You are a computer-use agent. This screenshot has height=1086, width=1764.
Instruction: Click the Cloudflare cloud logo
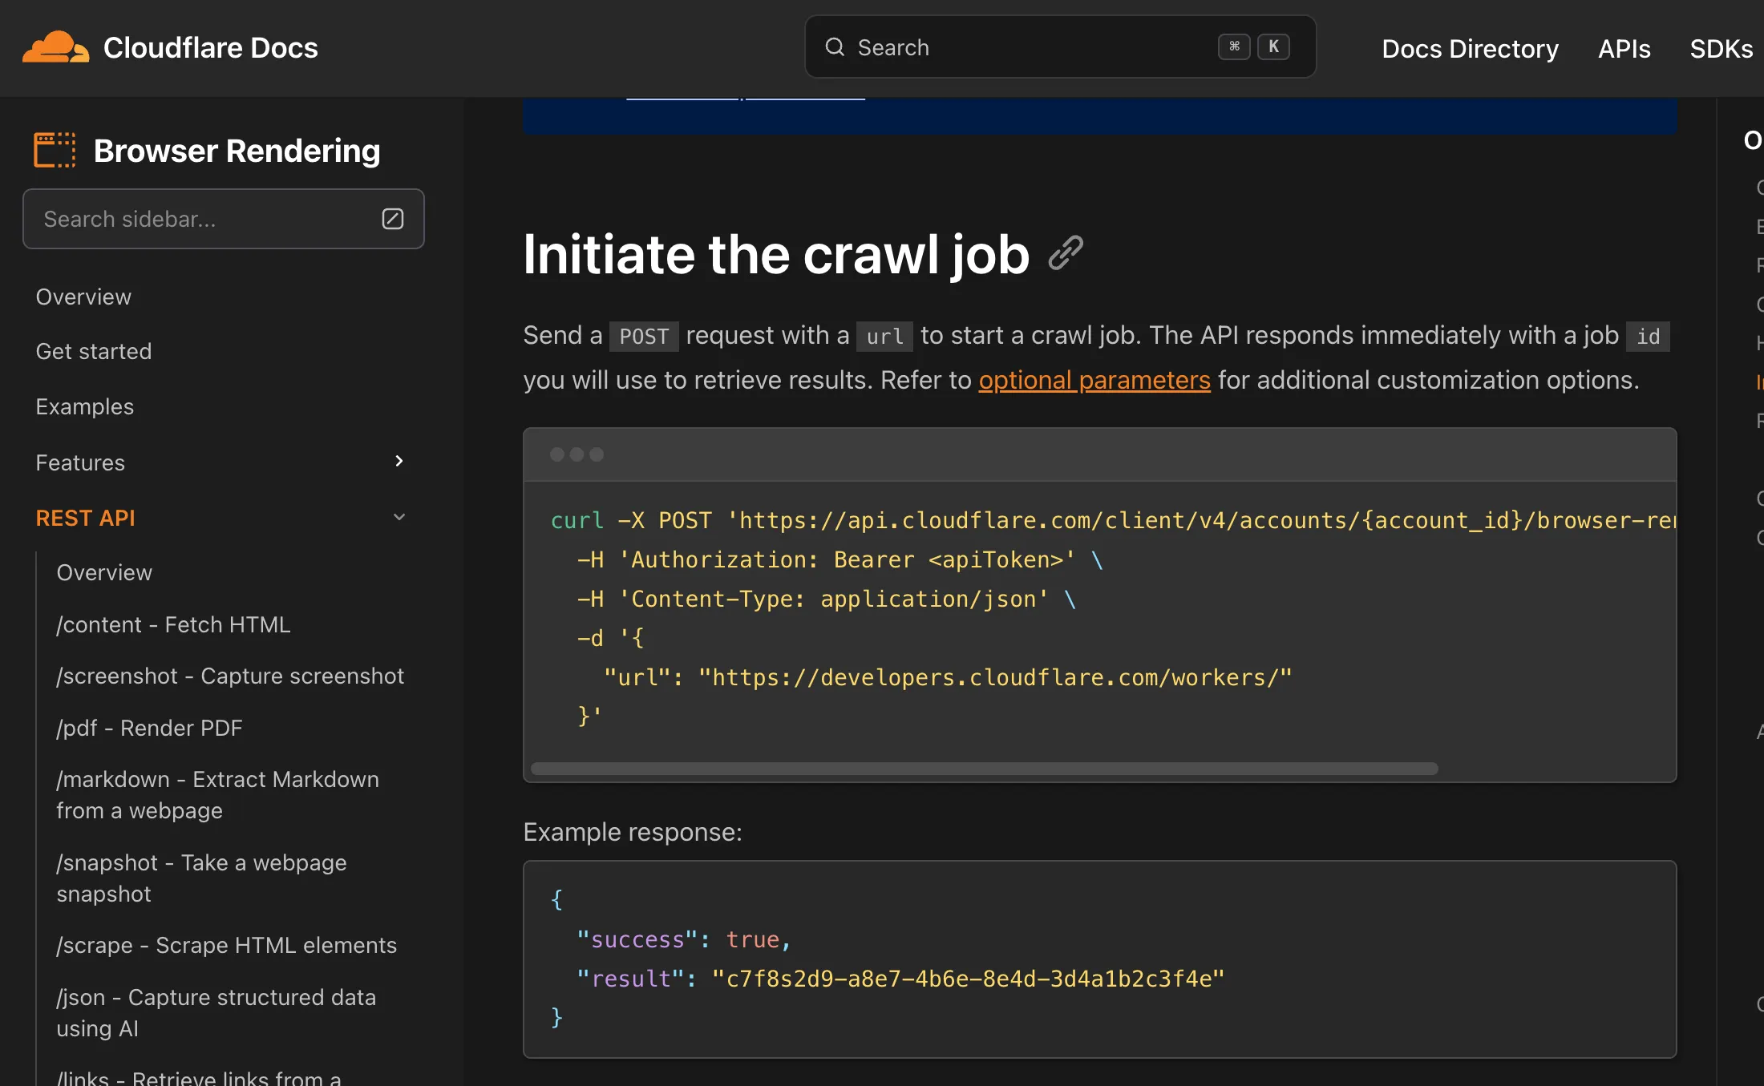(x=55, y=47)
